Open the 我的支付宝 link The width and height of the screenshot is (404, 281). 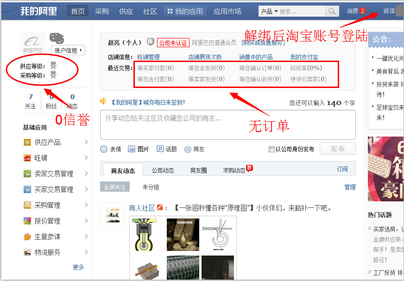click(304, 57)
